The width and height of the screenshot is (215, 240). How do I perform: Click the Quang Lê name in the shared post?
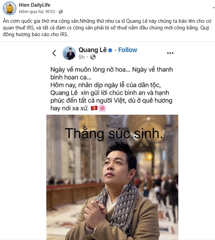[93, 50]
